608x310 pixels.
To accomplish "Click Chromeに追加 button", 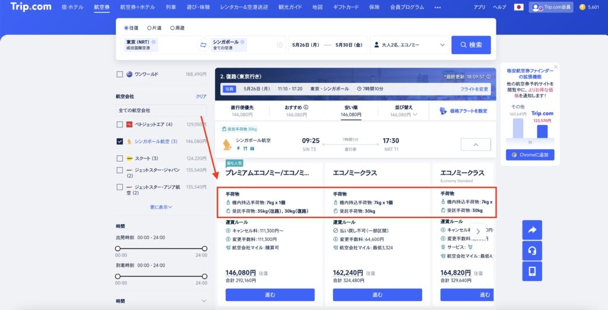I will point(530,155).
